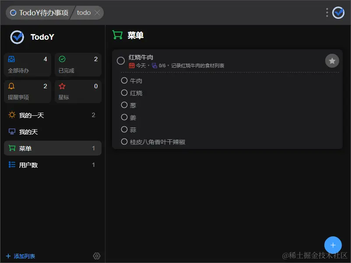Check off the 蒜 subtask
The width and height of the screenshot is (351, 263).
[x=124, y=129]
